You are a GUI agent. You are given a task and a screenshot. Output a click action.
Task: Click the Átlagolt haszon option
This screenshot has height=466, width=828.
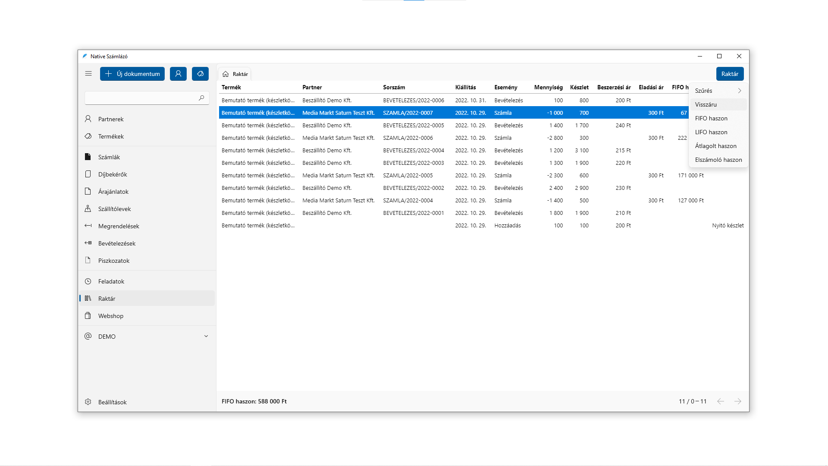coord(715,146)
